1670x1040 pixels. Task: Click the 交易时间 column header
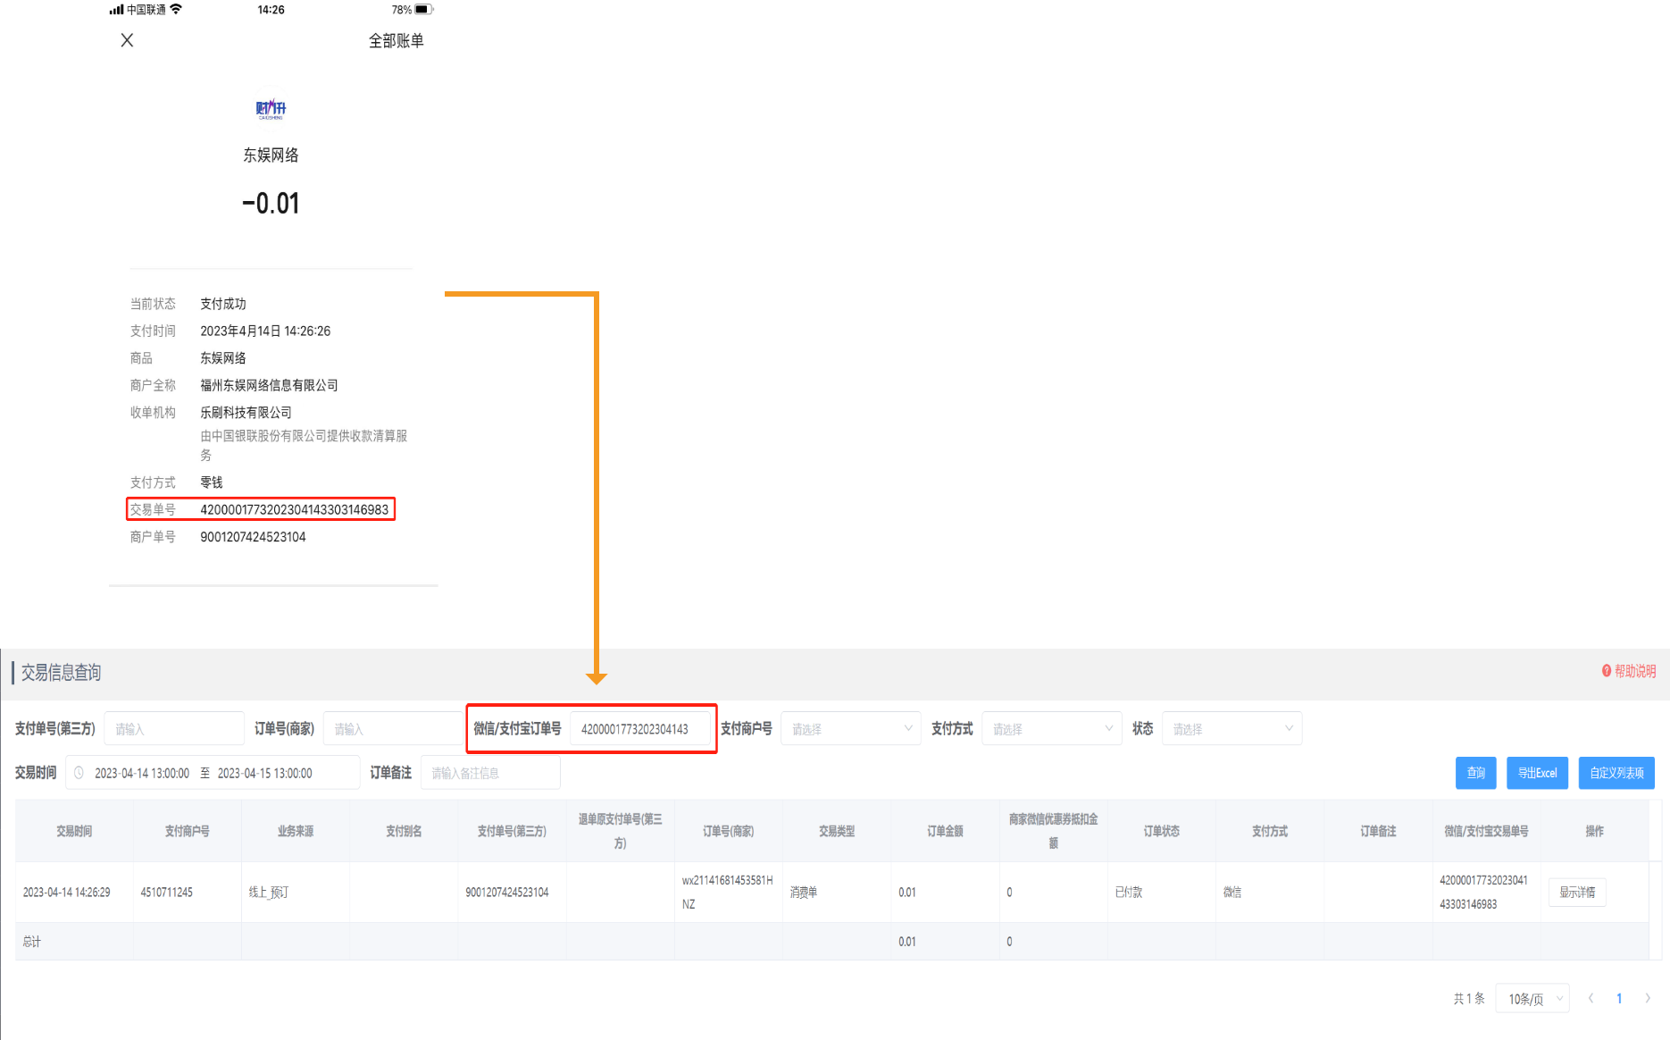point(74,831)
